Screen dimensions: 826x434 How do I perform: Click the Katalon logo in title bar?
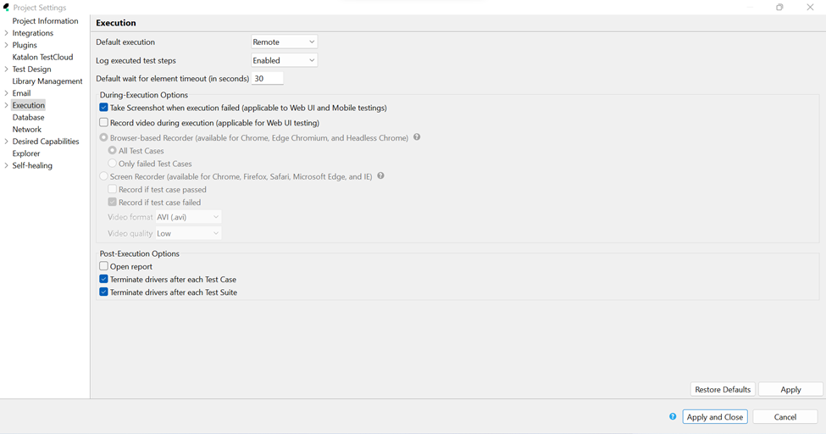pyautogui.click(x=7, y=8)
